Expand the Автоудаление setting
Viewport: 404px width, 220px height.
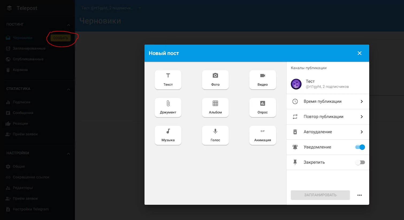[x=328, y=132]
